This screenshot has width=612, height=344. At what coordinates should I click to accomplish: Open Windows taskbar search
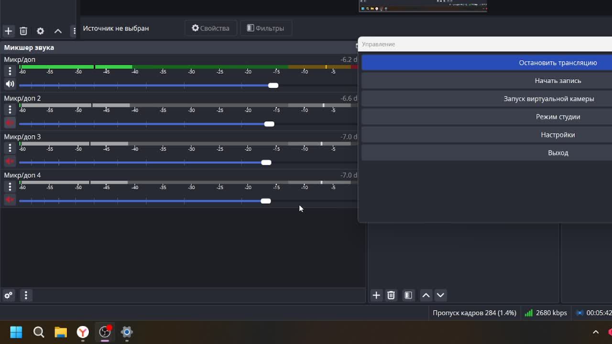tap(39, 332)
